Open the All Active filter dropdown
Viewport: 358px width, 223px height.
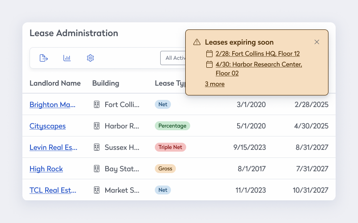(x=173, y=58)
